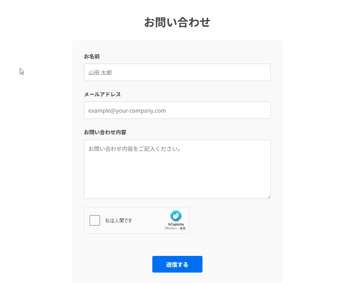Click the hCaptcha hand logo icon
This screenshot has width=359, height=283.
coord(176,216)
